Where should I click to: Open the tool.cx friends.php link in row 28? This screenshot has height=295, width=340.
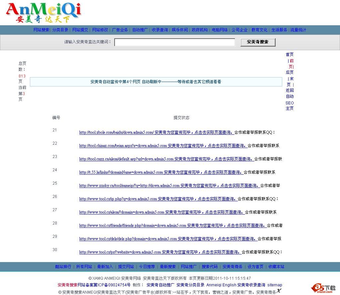point(173,225)
